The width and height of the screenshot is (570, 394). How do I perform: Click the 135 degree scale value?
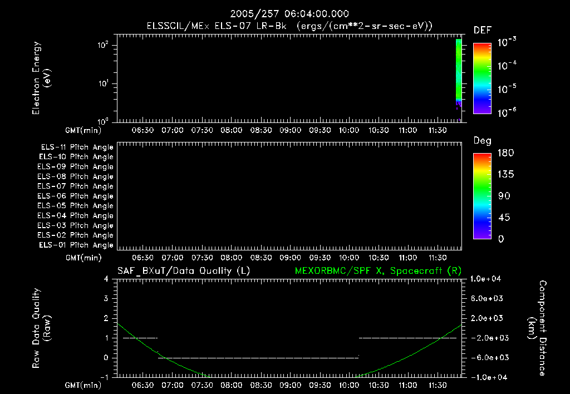(x=505, y=175)
